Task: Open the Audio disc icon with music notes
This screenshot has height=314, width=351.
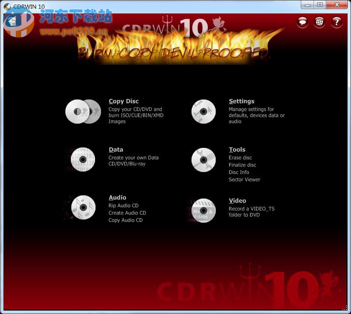Action: (83, 207)
